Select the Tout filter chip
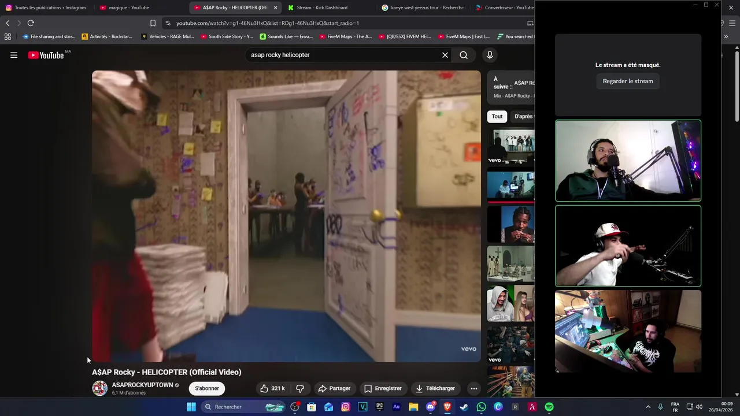This screenshot has height=416, width=740. click(x=497, y=116)
